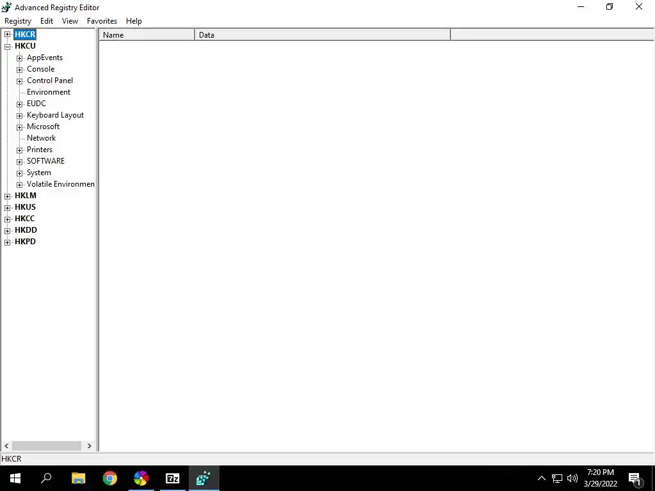655x491 pixels.
Task: Restore down the window
Action: (610, 6)
